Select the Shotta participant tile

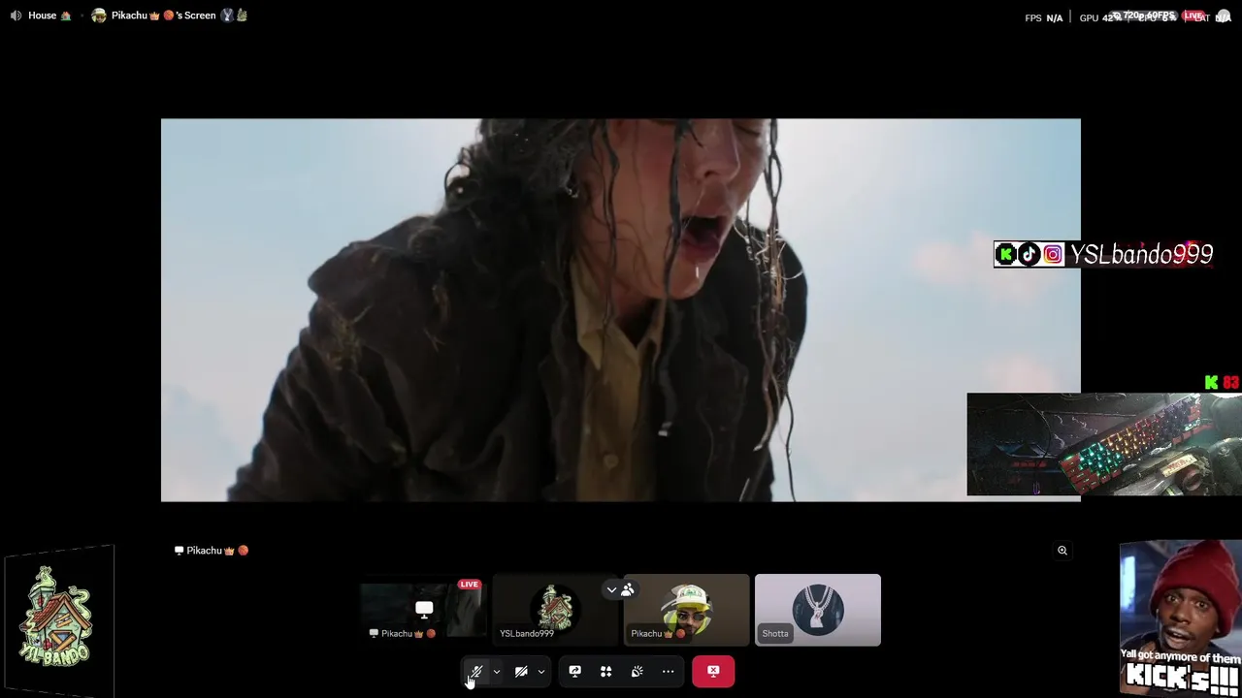[x=818, y=610]
